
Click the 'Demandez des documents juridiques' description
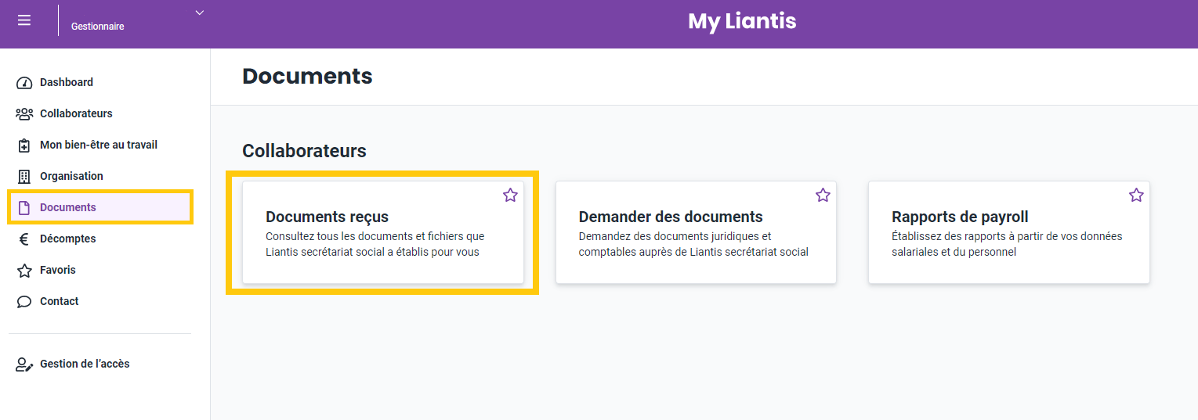tap(693, 244)
